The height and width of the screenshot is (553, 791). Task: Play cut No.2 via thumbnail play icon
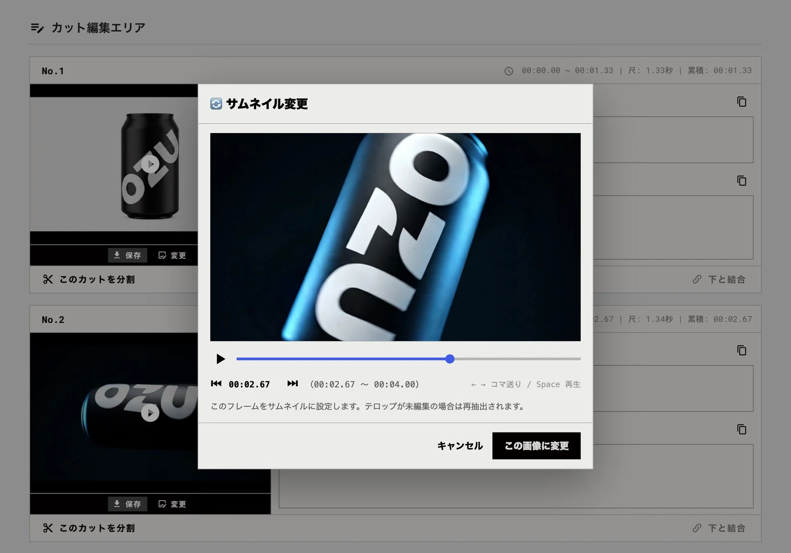(150, 413)
